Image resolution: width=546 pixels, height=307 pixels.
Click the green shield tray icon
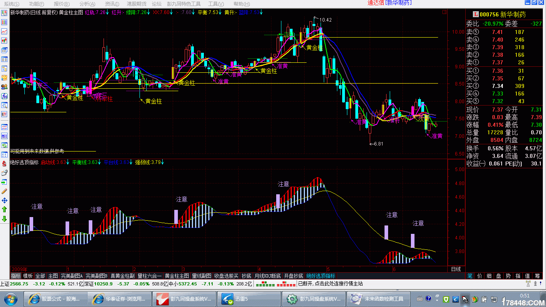[x=446, y=299]
